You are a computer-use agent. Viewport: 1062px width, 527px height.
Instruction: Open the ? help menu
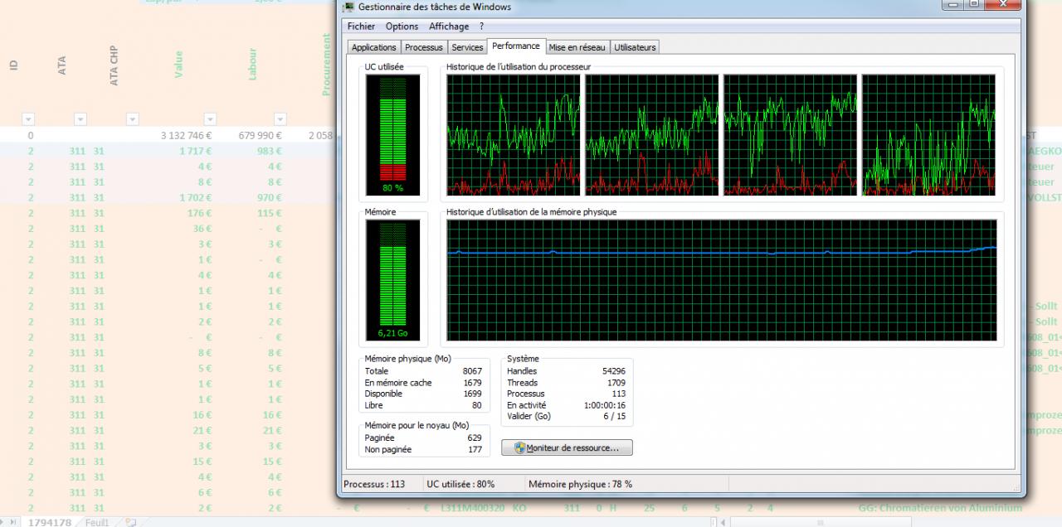coord(481,27)
